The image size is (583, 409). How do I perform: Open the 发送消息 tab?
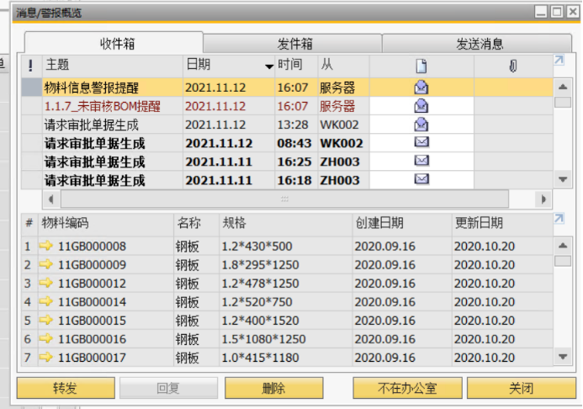pyautogui.click(x=480, y=44)
